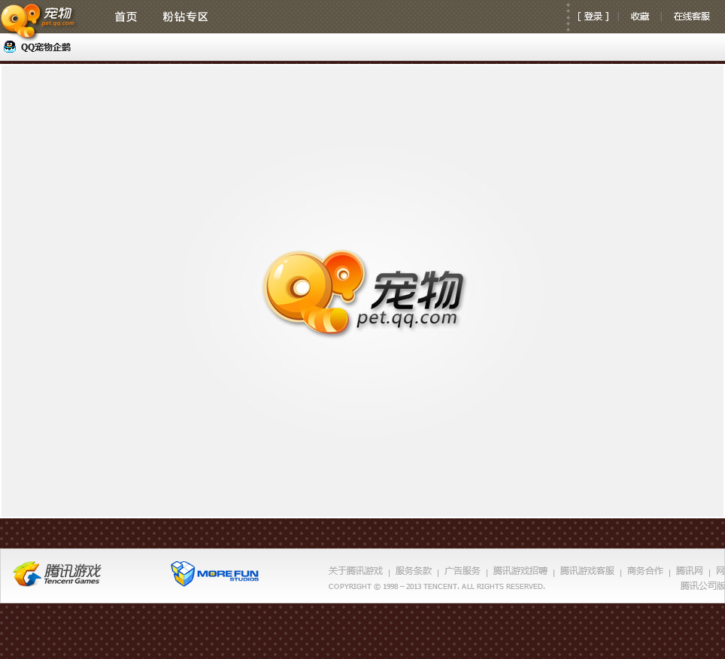Open the 腾讯游戏客服 footer link
Image resolution: width=725 pixels, height=659 pixels.
(587, 571)
